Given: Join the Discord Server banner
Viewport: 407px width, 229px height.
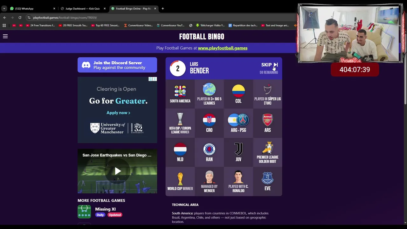Looking at the screenshot, I should pos(117,65).
